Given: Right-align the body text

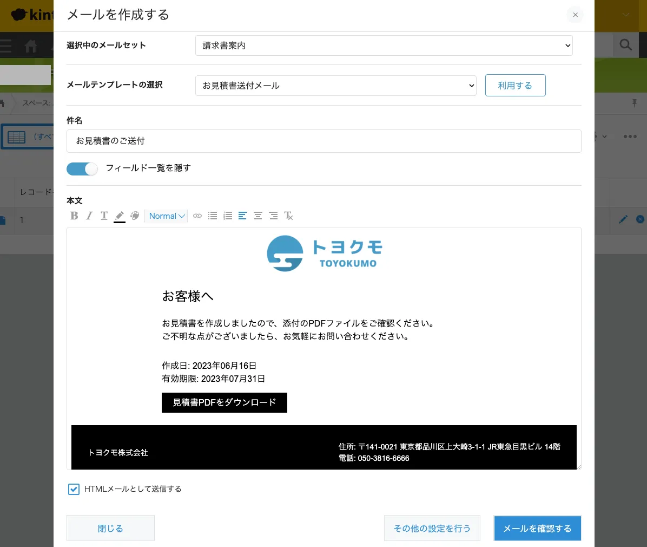Looking at the screenshot, I should pos(273,216).
